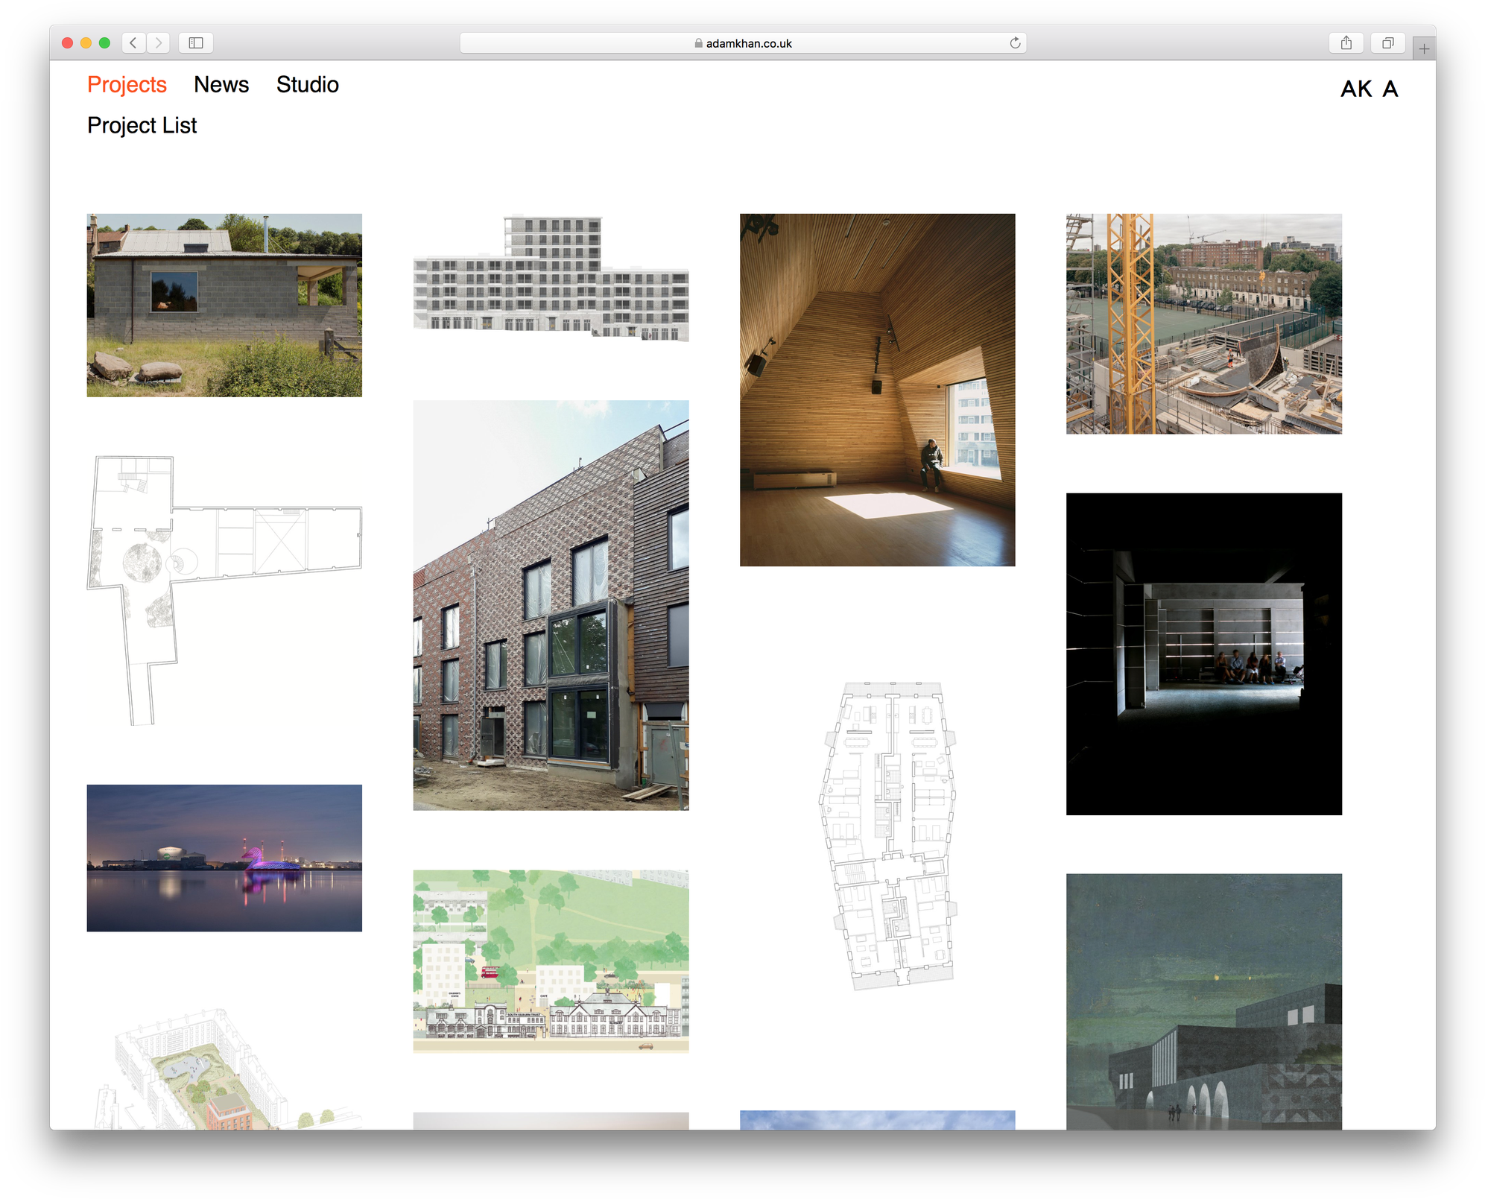Open the timber interior room photo

(x=877, y=390)
